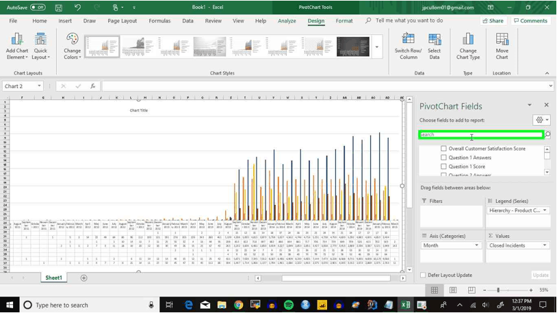Open Month field dropdown in Axis
The image size is (557, 313).
pyautogui.click(x=477, y=245)
